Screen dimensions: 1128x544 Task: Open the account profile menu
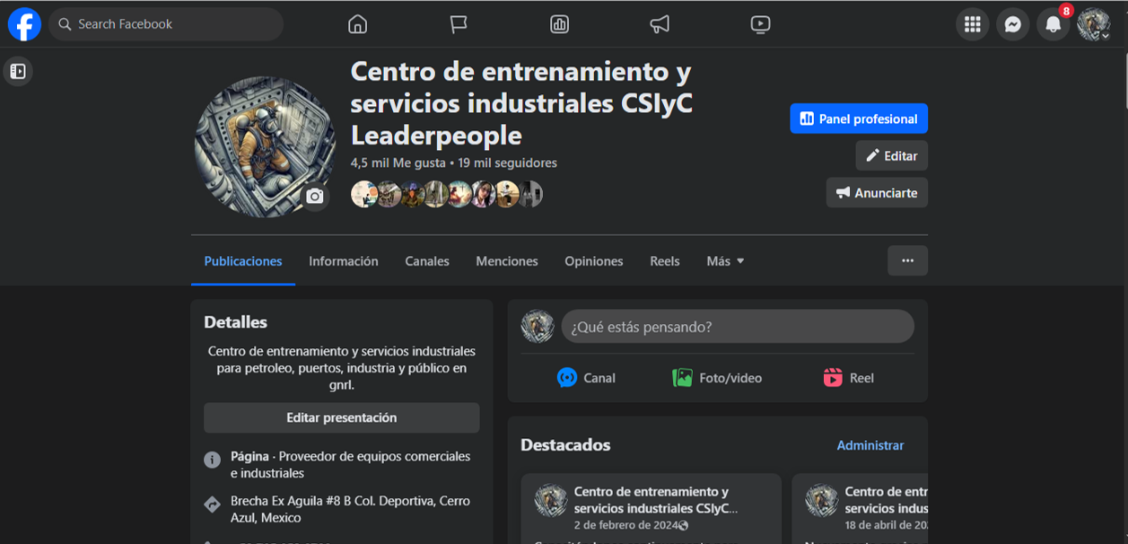[1093, 24]
